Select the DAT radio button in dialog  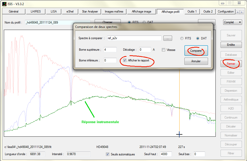198,38
